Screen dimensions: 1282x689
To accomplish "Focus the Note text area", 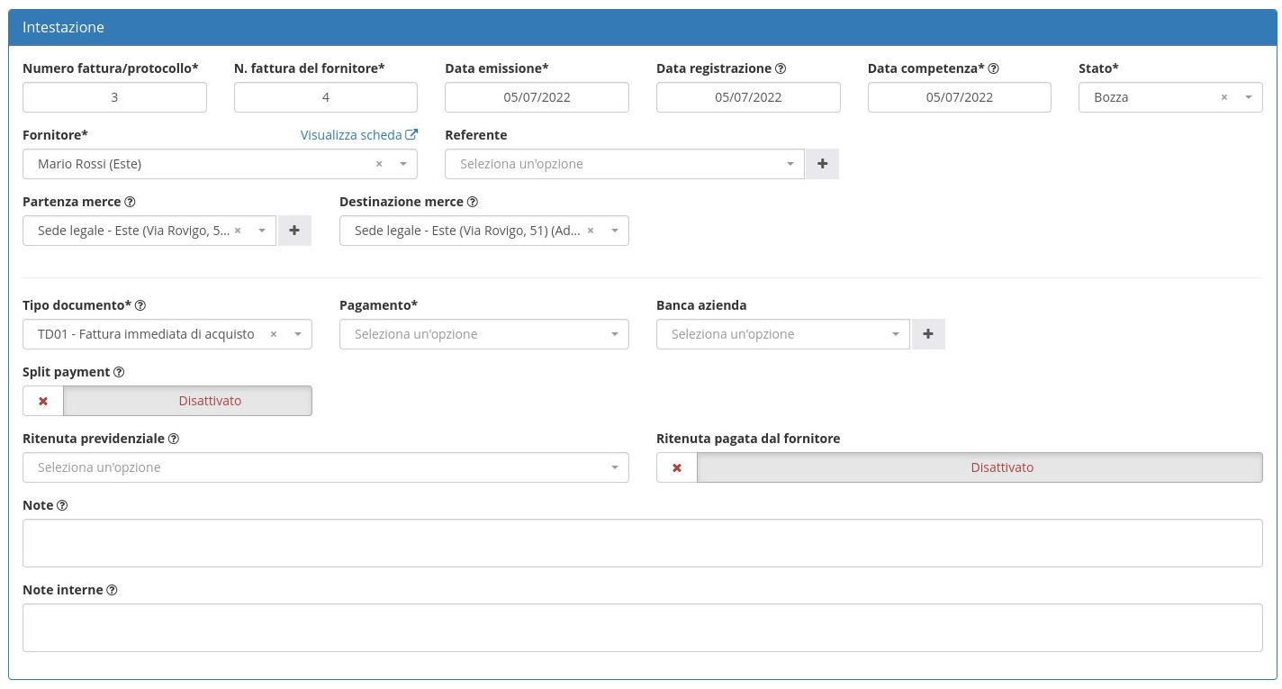I will tap(641, 543).
